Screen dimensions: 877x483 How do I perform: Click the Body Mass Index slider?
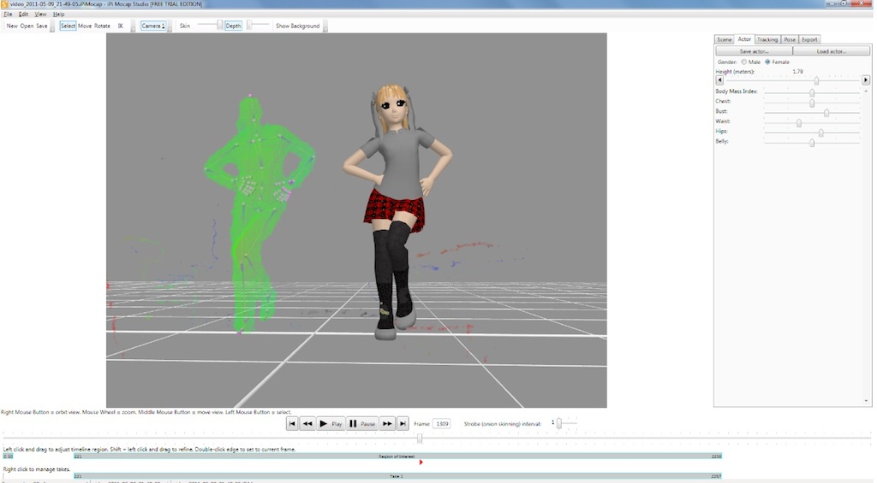(812, 92)
